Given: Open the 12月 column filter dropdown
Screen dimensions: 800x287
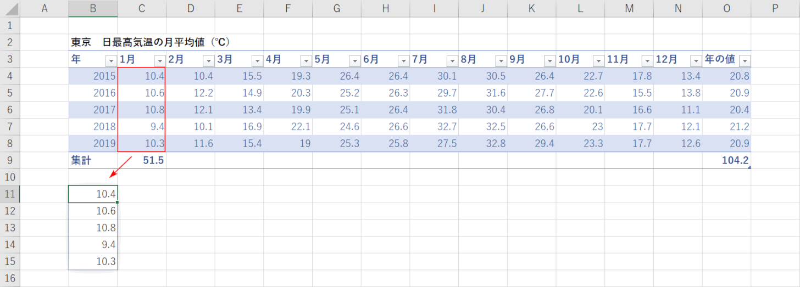Looking at the screenshot, I should 696,60.
